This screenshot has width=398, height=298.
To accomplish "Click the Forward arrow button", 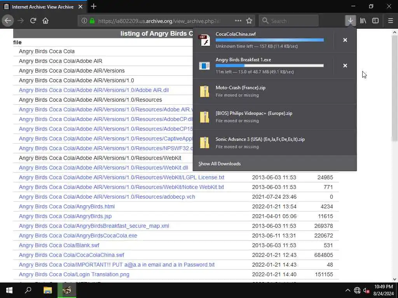I will pos(21,21).
